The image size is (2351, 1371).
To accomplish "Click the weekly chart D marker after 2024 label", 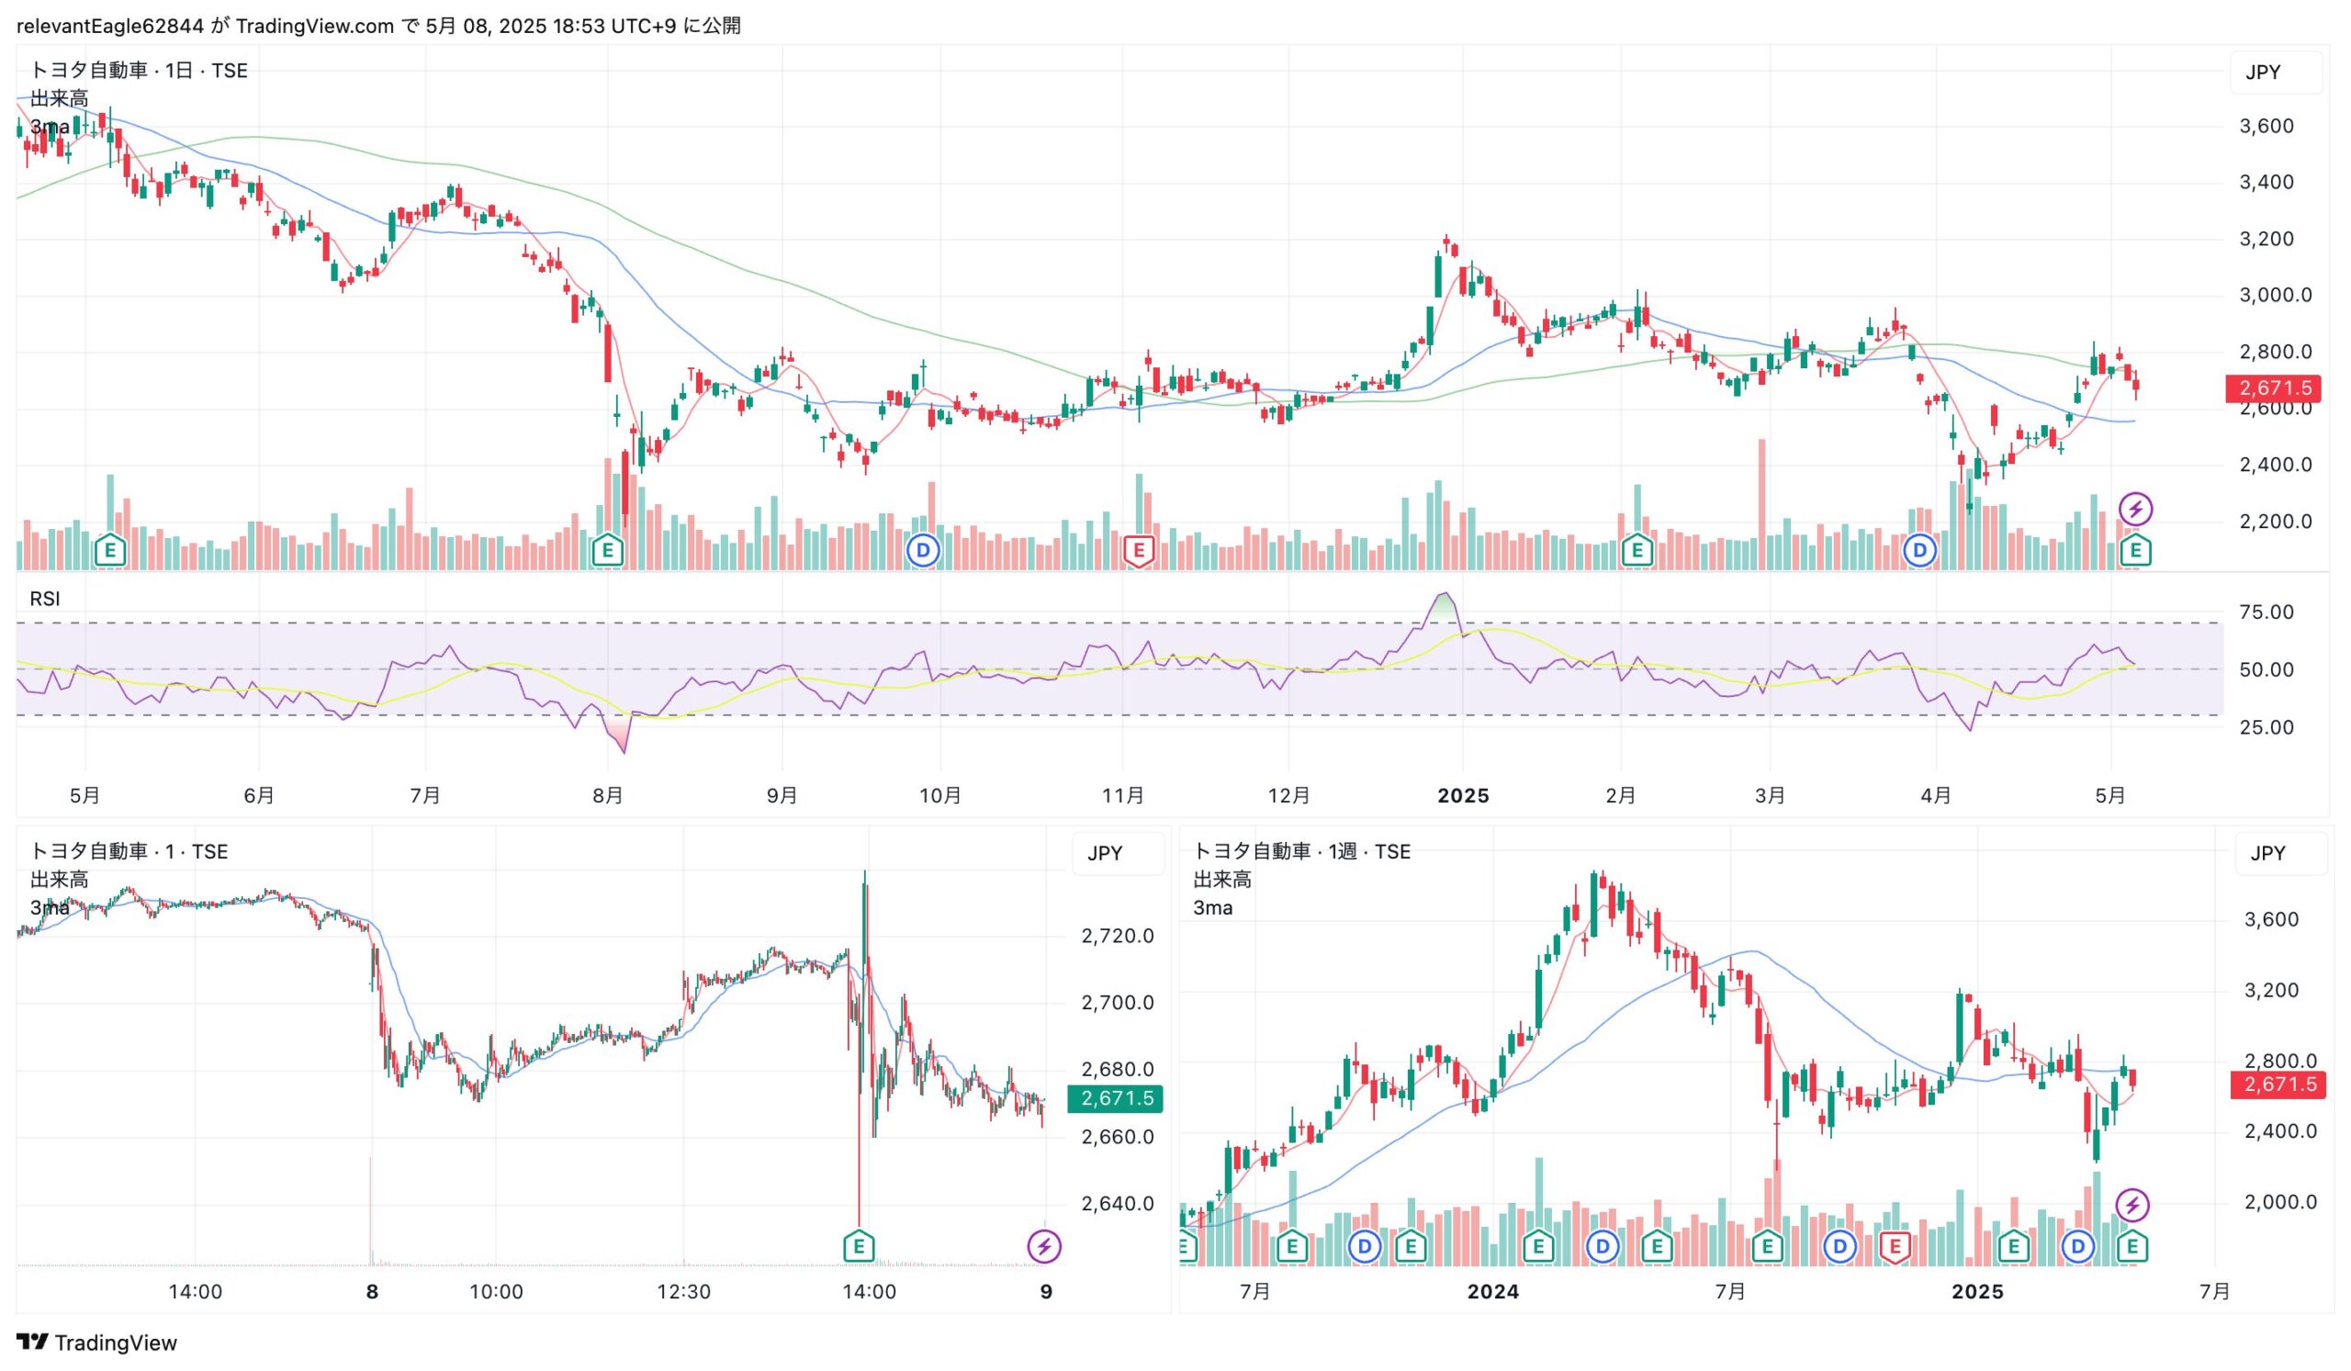I will (1602, 1246).
